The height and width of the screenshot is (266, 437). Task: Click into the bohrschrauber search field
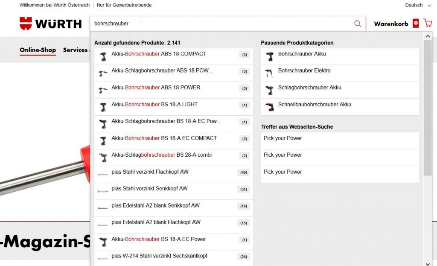[x=221, y=23]
